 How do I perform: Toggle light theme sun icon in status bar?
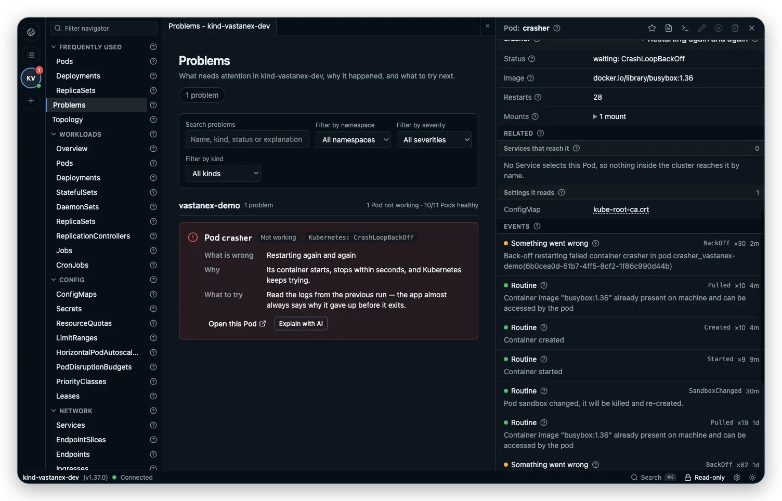[x=752, y=477]
